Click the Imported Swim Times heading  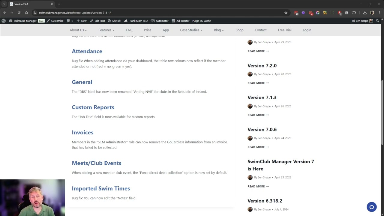tap(101, 188)
